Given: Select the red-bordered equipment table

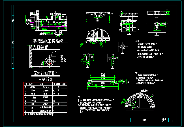Looking at the screenshot, I should pyautogui.click(x=45, y=99).
